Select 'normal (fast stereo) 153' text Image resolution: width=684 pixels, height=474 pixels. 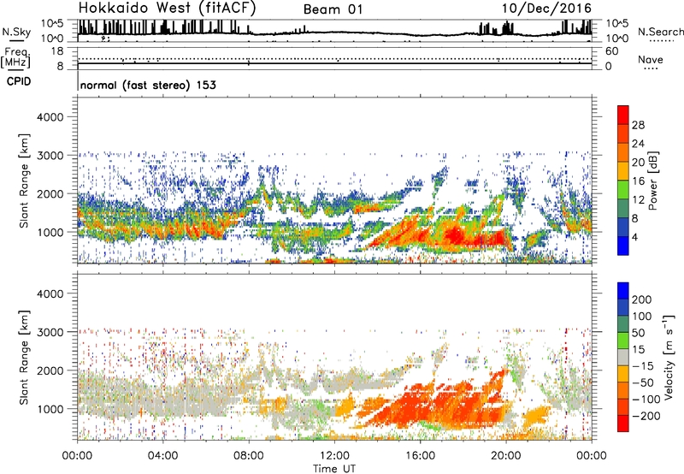tap(148, 85)
